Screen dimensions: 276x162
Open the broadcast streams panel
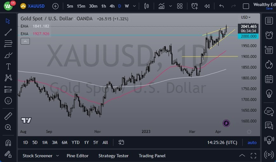pyautogui.click(x=269, y=154)
